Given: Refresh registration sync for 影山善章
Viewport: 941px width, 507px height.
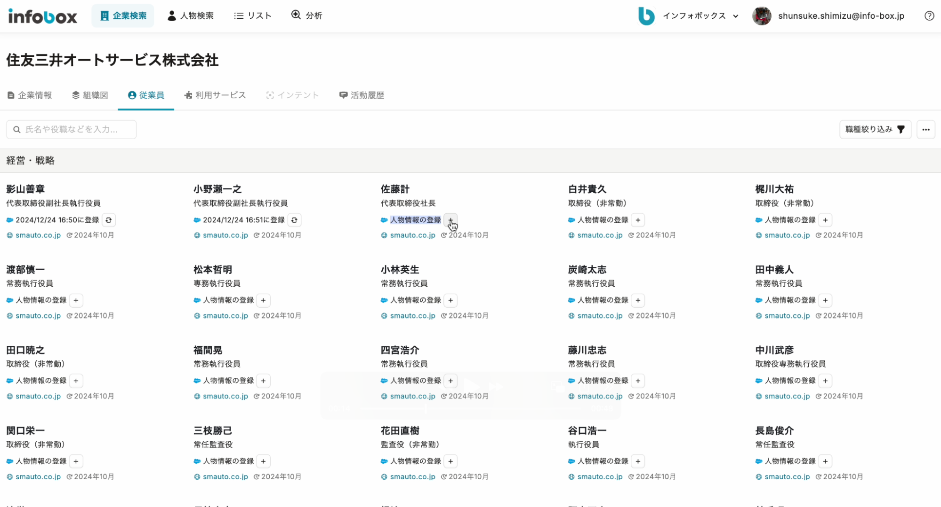Looking at the screenshot, I should [109, 220].
